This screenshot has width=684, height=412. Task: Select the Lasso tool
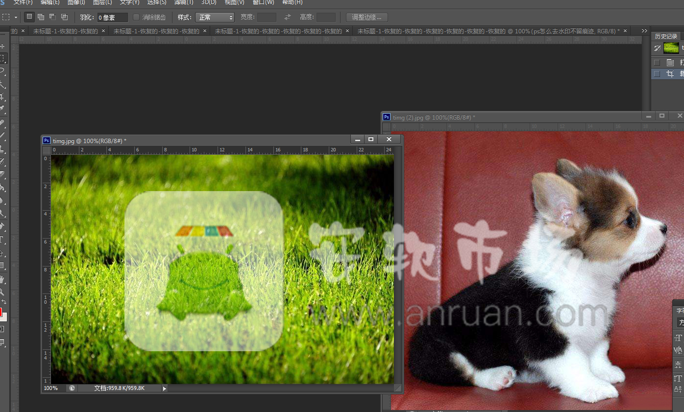2,71
